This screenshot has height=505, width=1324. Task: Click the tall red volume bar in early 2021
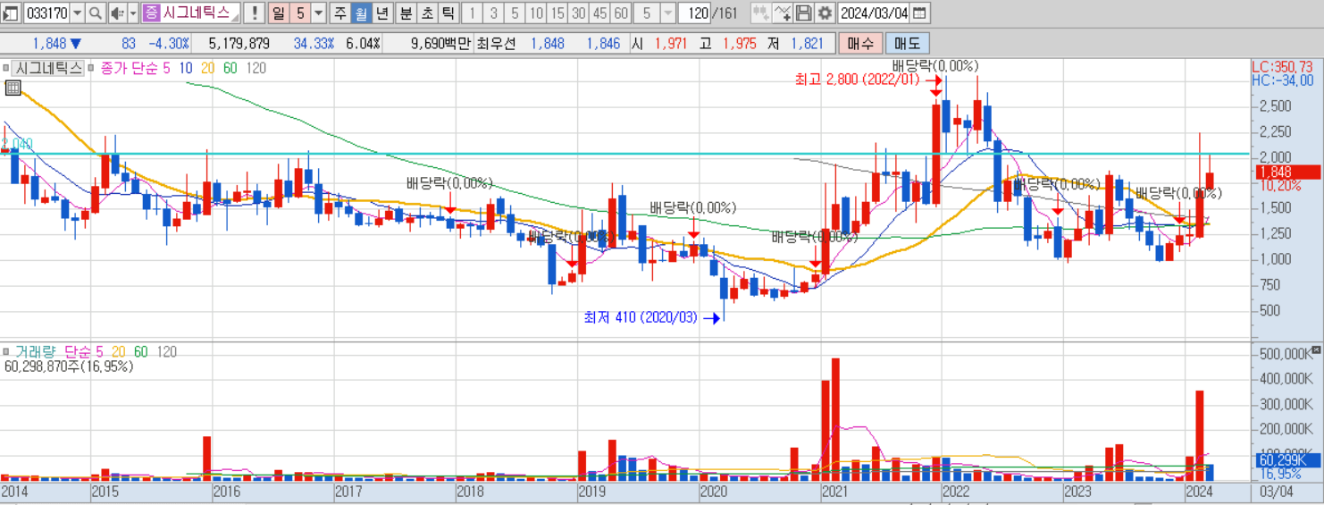click(x=835, y=419)
